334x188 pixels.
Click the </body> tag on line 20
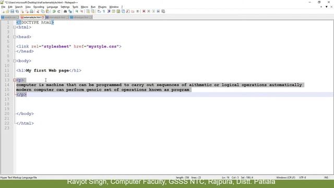(x=25, y=114)
